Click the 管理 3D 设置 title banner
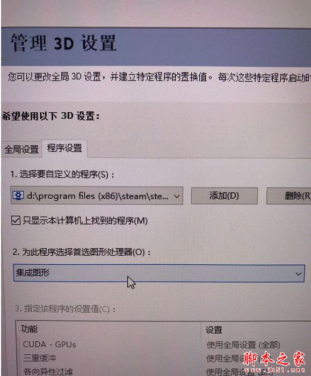311x376 pixels. pyautogui.click(x=156, y=47)
